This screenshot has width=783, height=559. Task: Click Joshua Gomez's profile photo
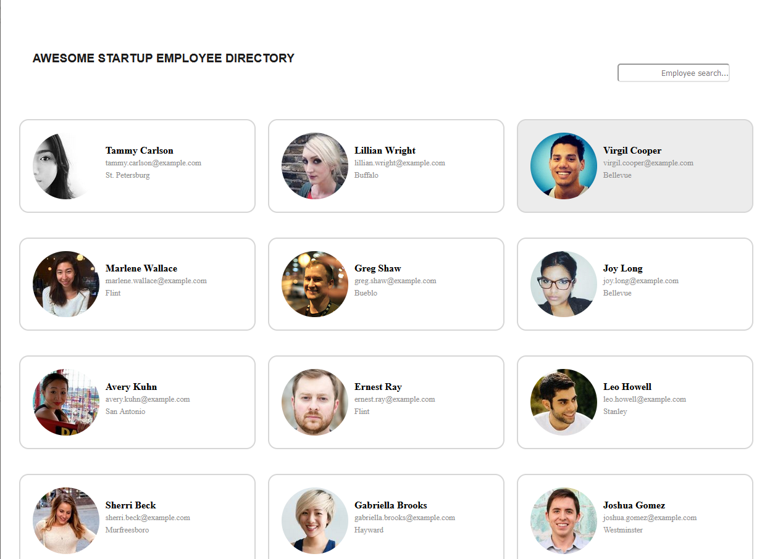[x=564, y=521]
